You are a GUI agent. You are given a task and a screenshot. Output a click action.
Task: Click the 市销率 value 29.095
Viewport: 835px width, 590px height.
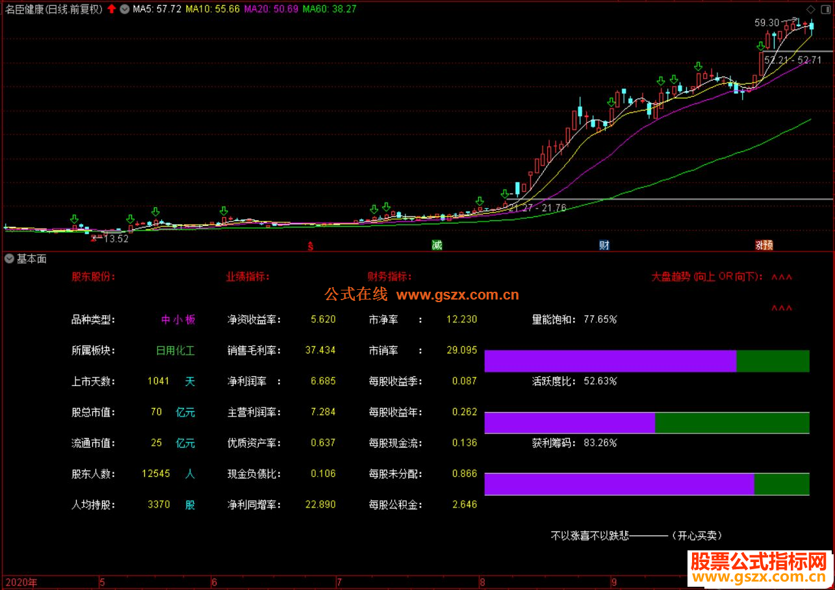(x=462, y=350)
